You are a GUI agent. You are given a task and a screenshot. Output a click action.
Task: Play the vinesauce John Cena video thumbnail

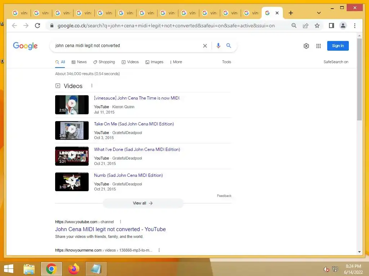click(x=72, y=105)
